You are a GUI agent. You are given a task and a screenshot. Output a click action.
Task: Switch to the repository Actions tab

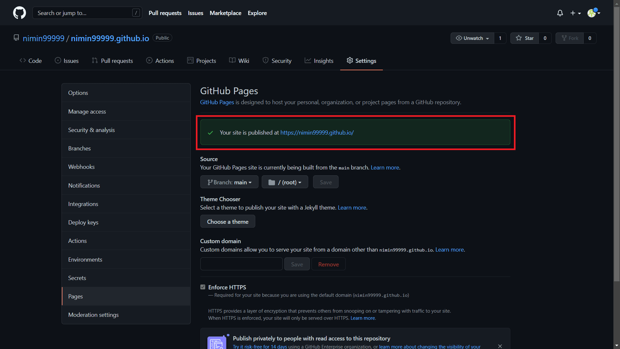coord(160,61)
